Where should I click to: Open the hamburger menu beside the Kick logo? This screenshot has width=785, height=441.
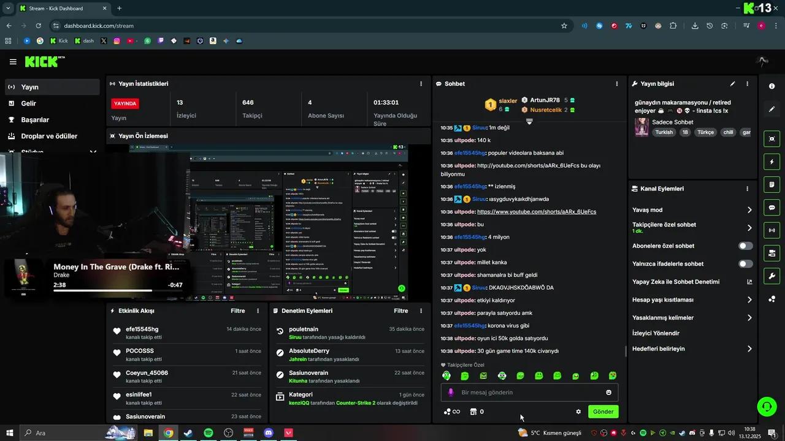tap(13, 62)
